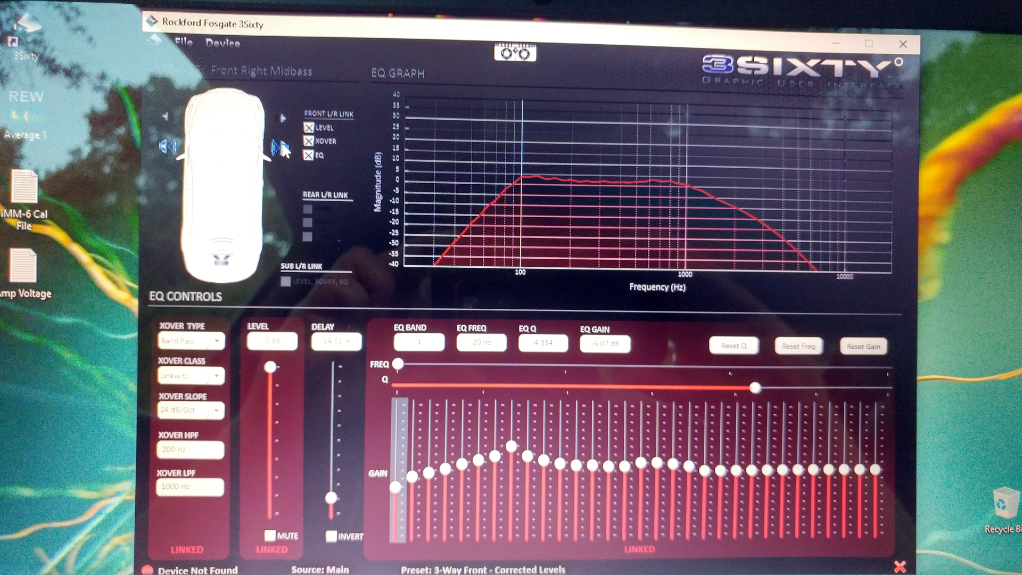Image resolution: width=1022 pixels, height=575 pixels.
Task: Click the last EQ band GAIN slider handle
Action: tap(875, 470)
